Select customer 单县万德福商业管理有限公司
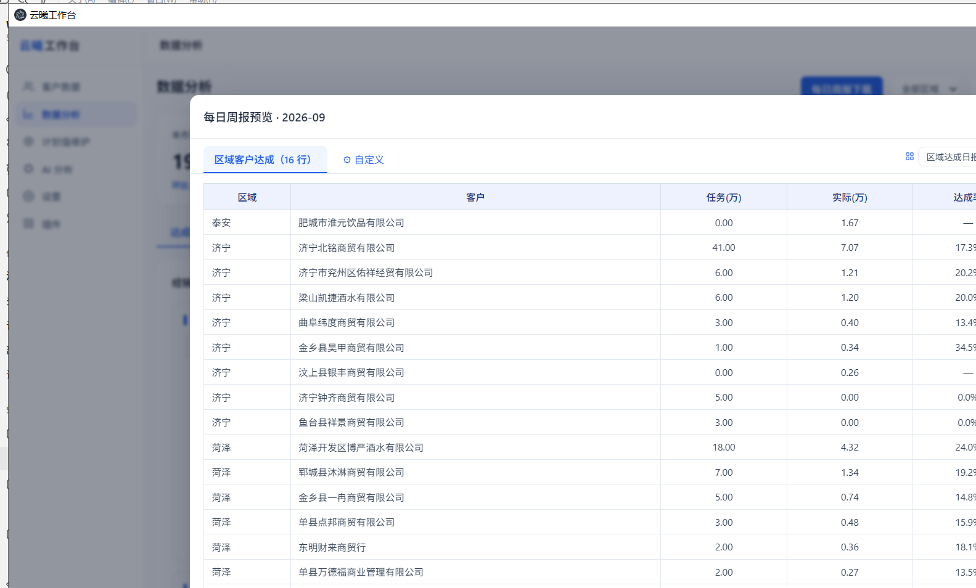 (x=361, y=572)
